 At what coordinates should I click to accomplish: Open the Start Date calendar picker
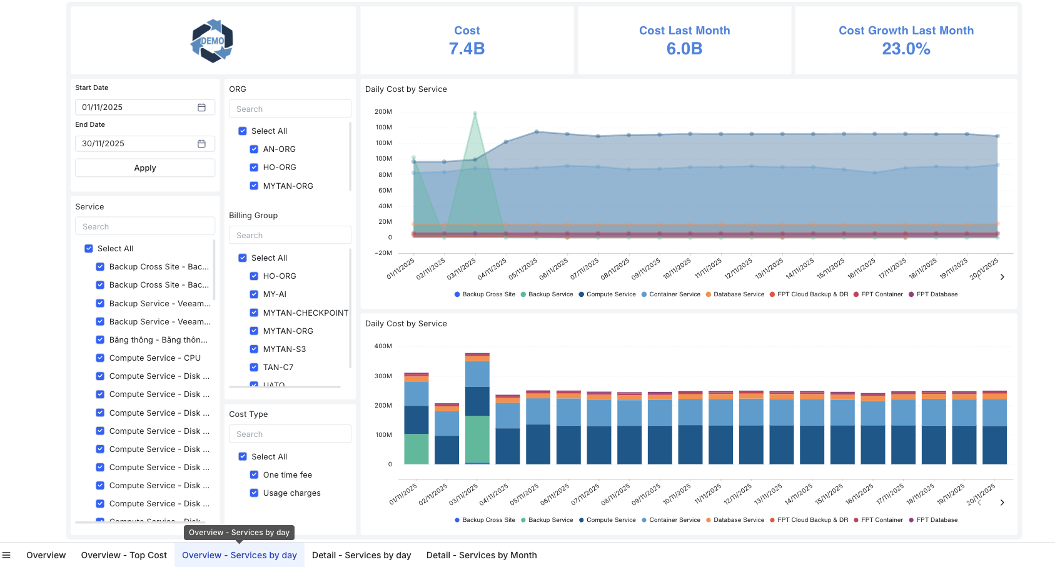201,107
